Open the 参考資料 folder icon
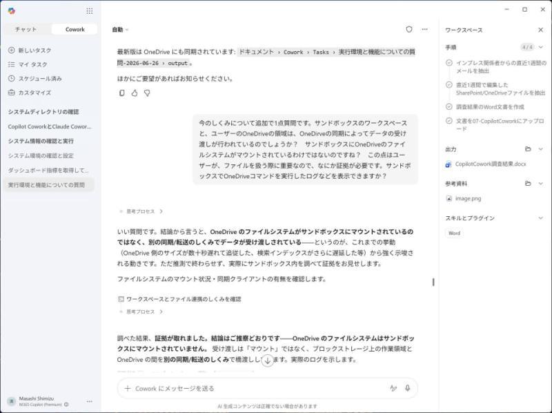Screen dimensions: 552x413 pyautogui.click(x=528, y=183)
